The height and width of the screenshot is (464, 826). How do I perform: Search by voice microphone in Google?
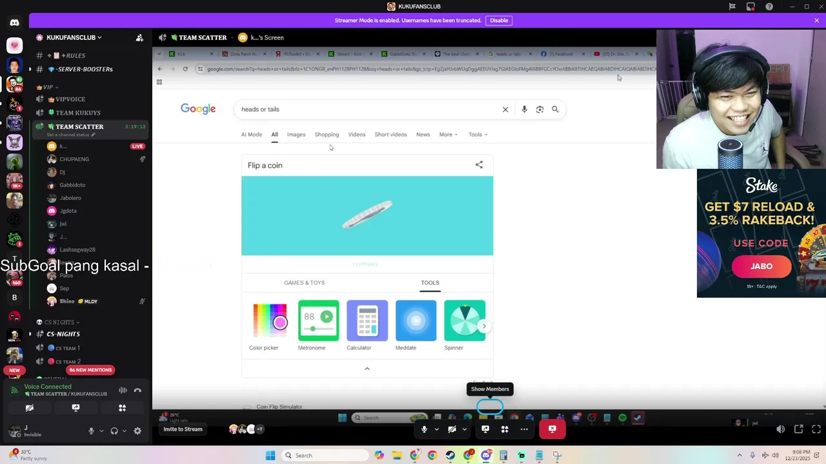coord(524,110)
